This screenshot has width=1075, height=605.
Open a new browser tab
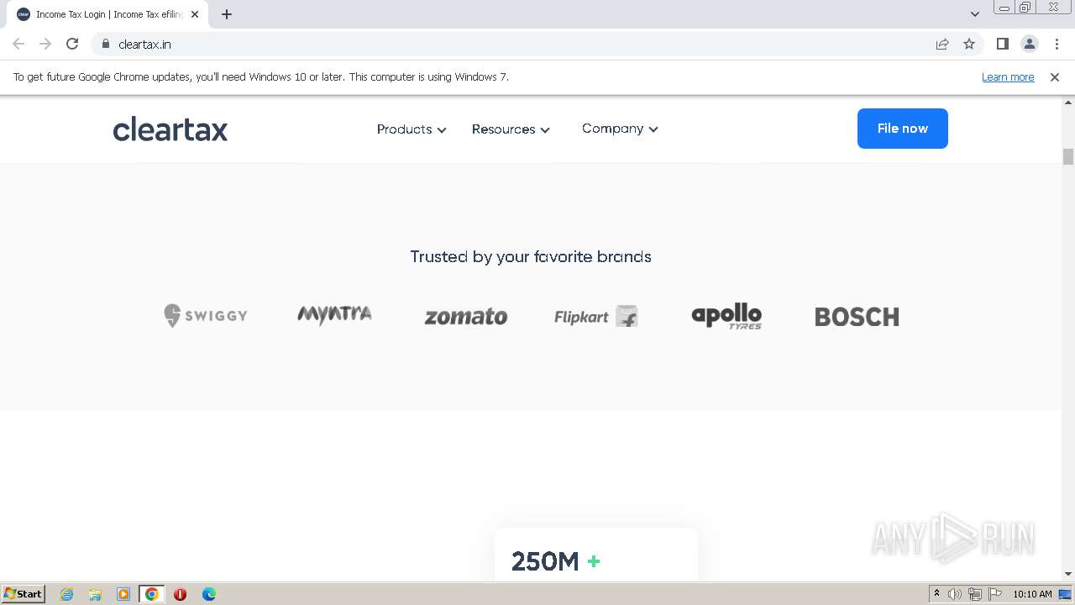(227, 14)
